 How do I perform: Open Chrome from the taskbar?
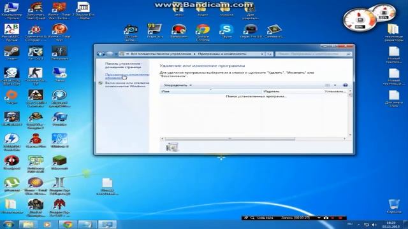tap(68, 225)
